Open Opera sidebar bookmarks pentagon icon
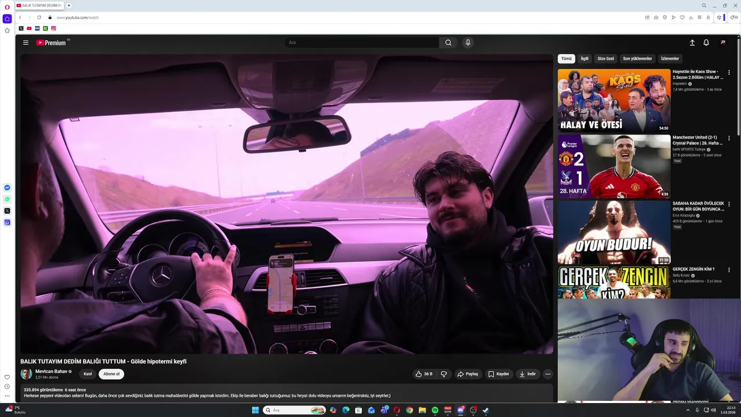The width and height of the screenshot is (741, 417). tap(7, 30)
